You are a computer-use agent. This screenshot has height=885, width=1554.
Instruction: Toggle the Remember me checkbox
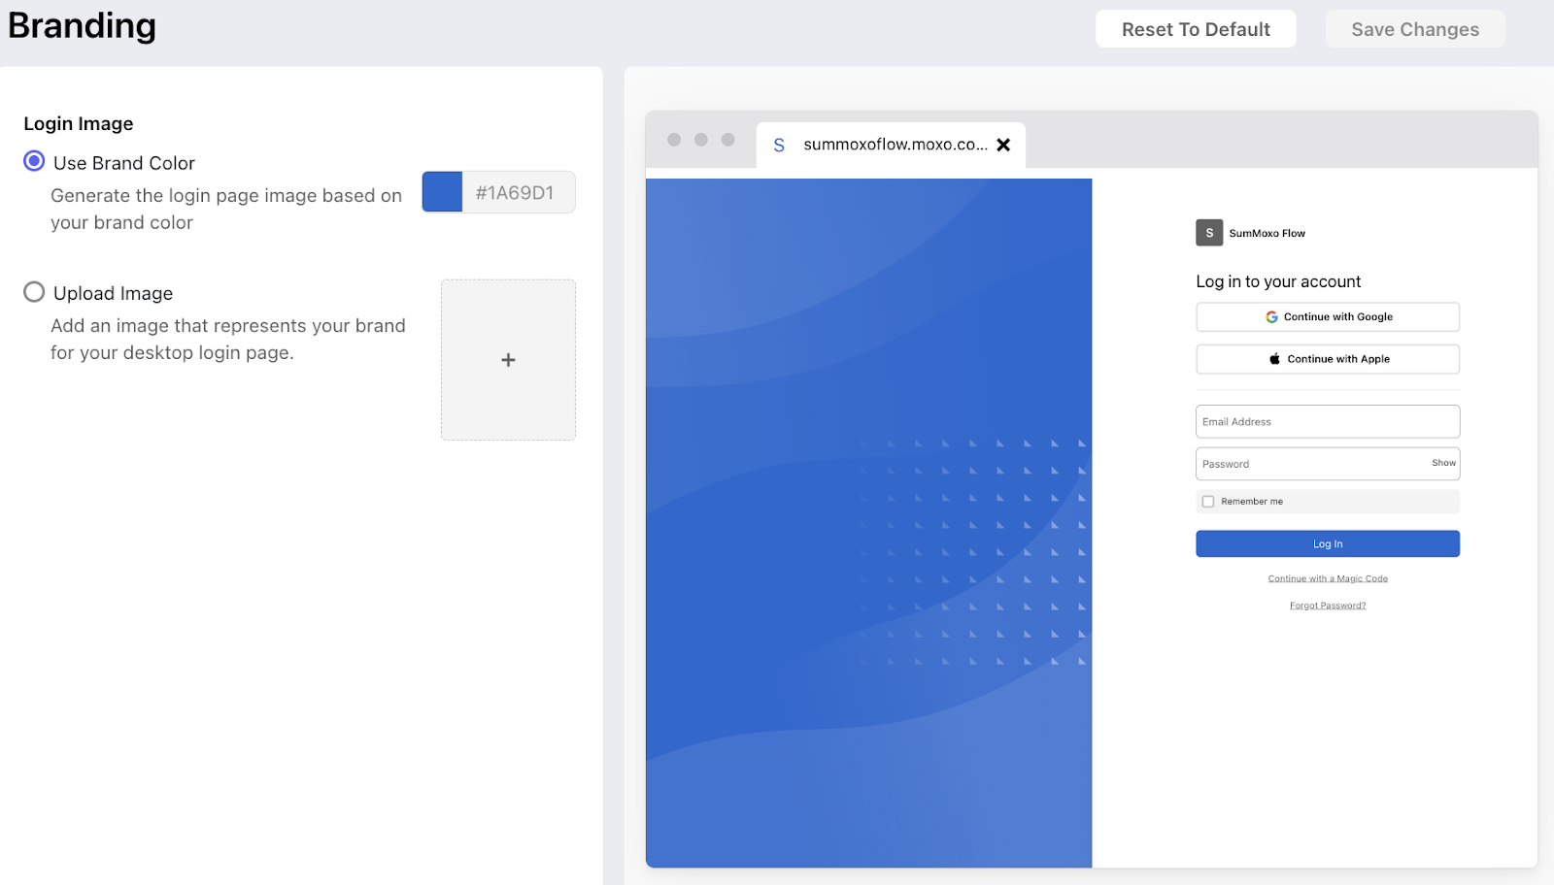click(x=1208, y=502)
